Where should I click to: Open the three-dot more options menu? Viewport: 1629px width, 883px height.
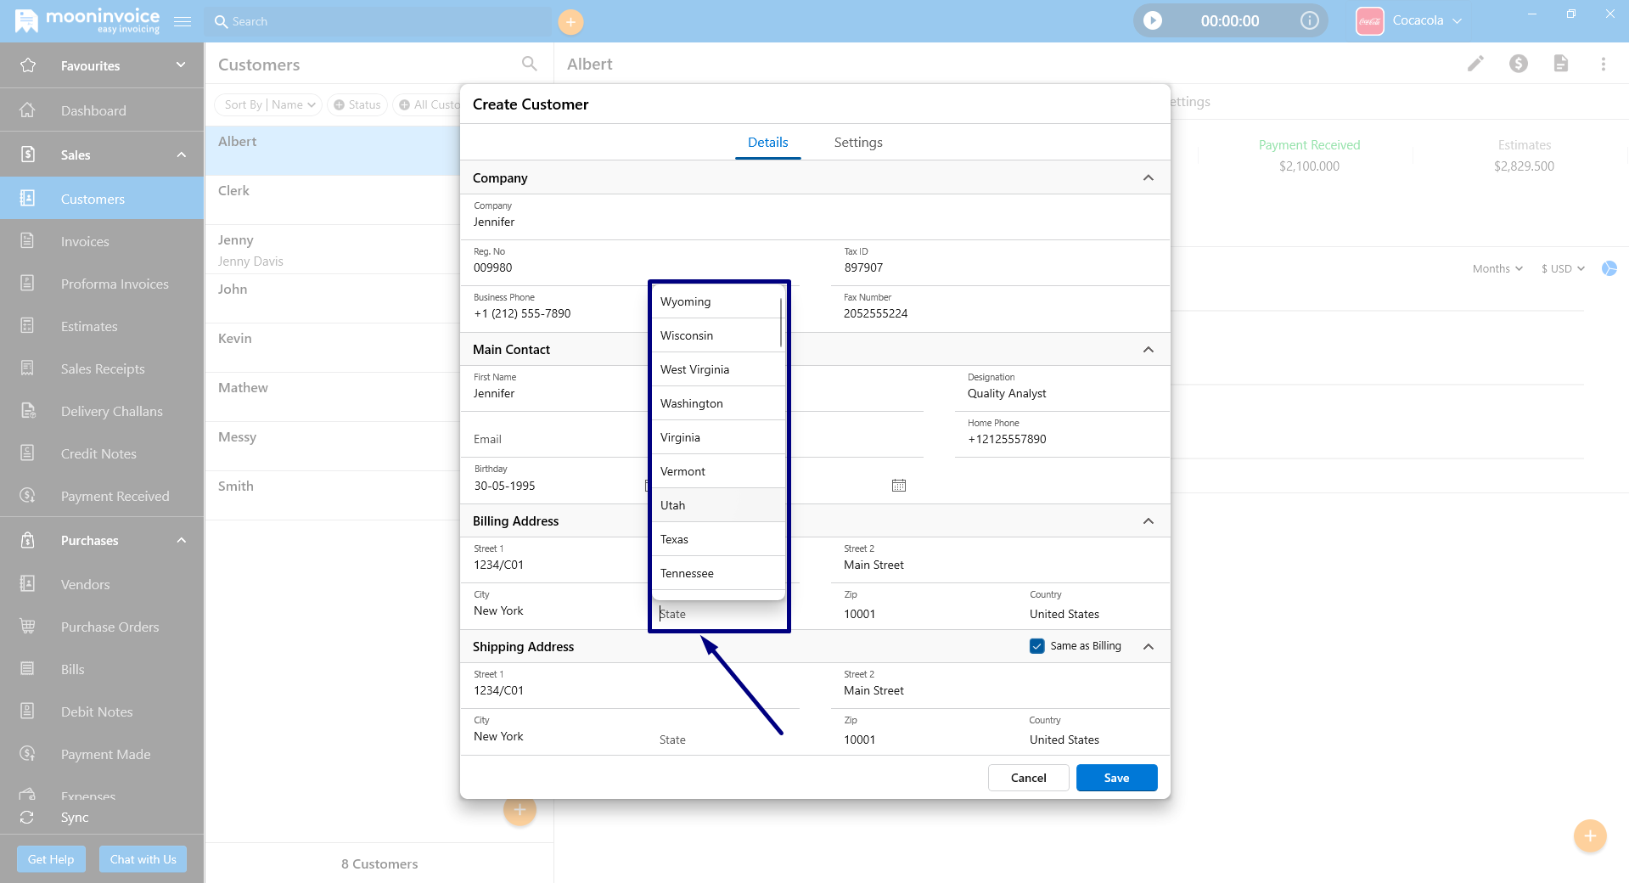coord(1604,64)
